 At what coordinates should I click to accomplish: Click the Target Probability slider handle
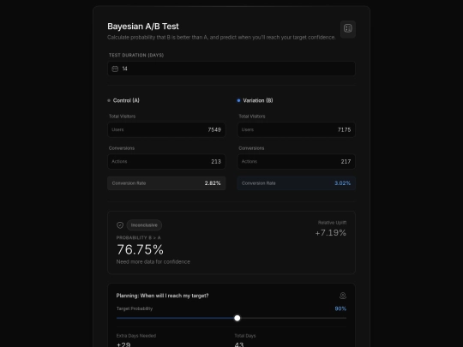238,318
